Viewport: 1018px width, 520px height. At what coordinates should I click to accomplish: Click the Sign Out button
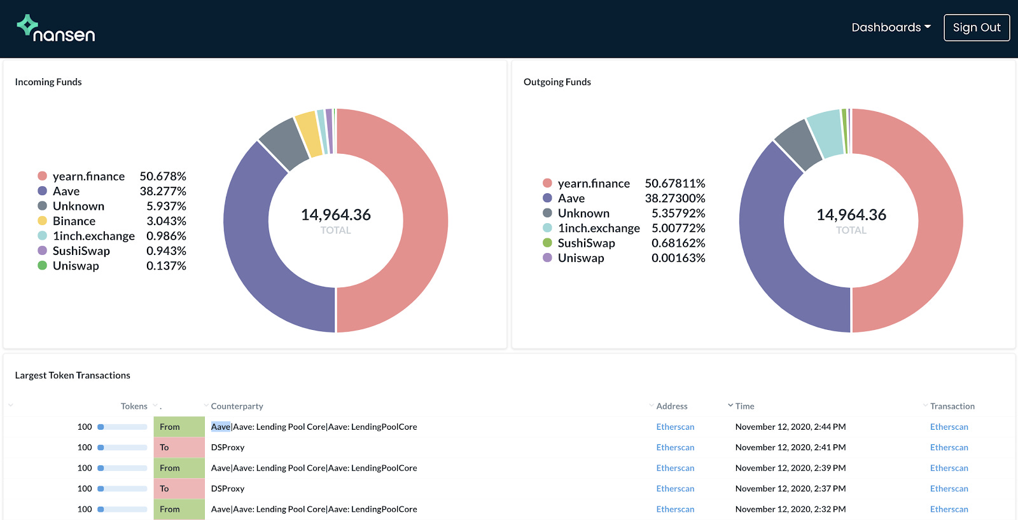click(x=977, y=27)
